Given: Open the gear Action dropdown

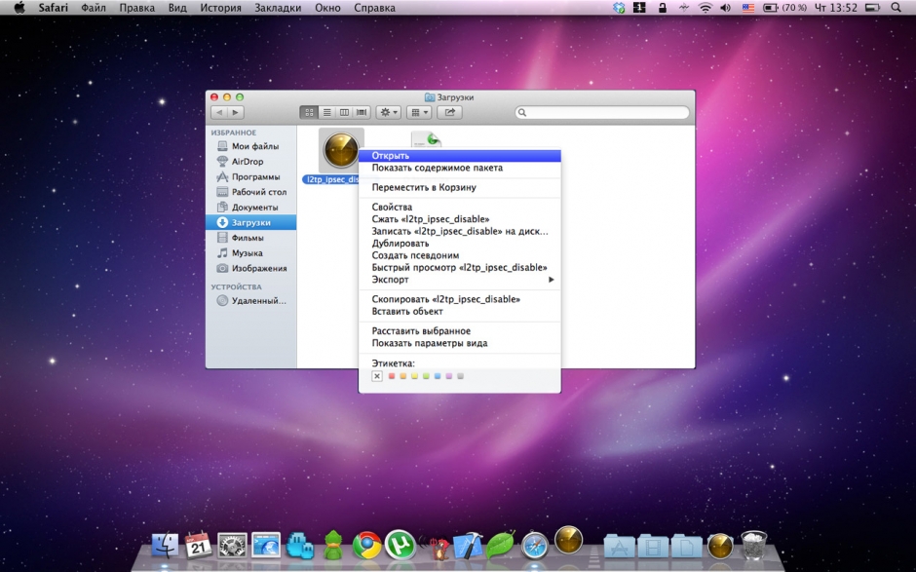Looking at the screenshot, I should tap(389, 112).
